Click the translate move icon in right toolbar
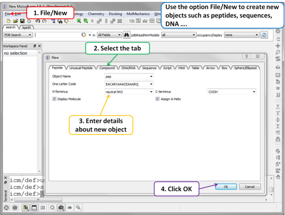The height and width of the screenshot is (215, 285). [x=278, y=46]
